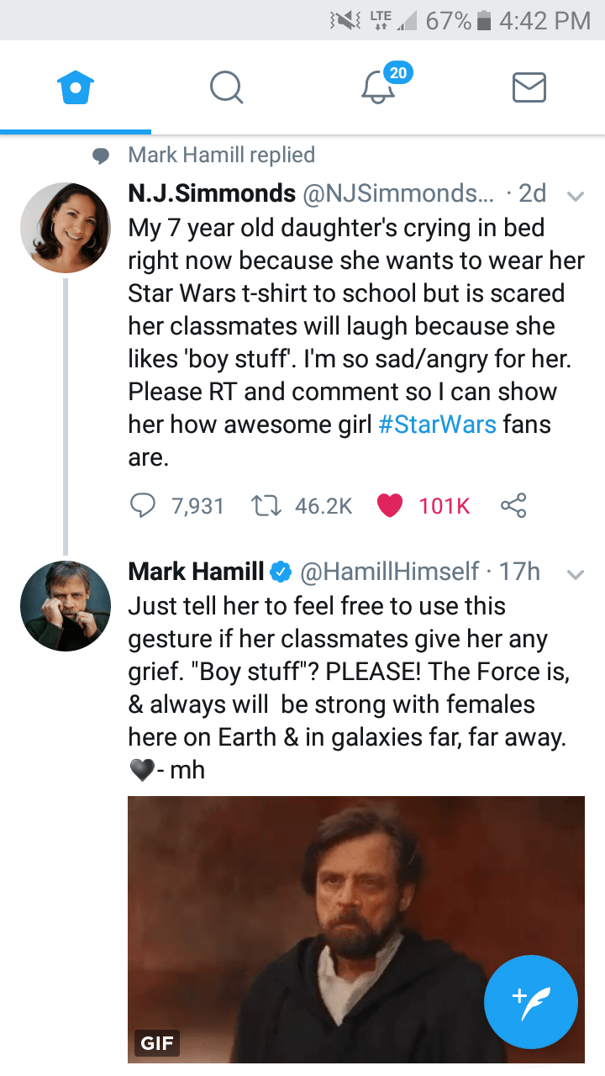
Task: Tap the battery indicator in status bar
Action: click(484, 20)
